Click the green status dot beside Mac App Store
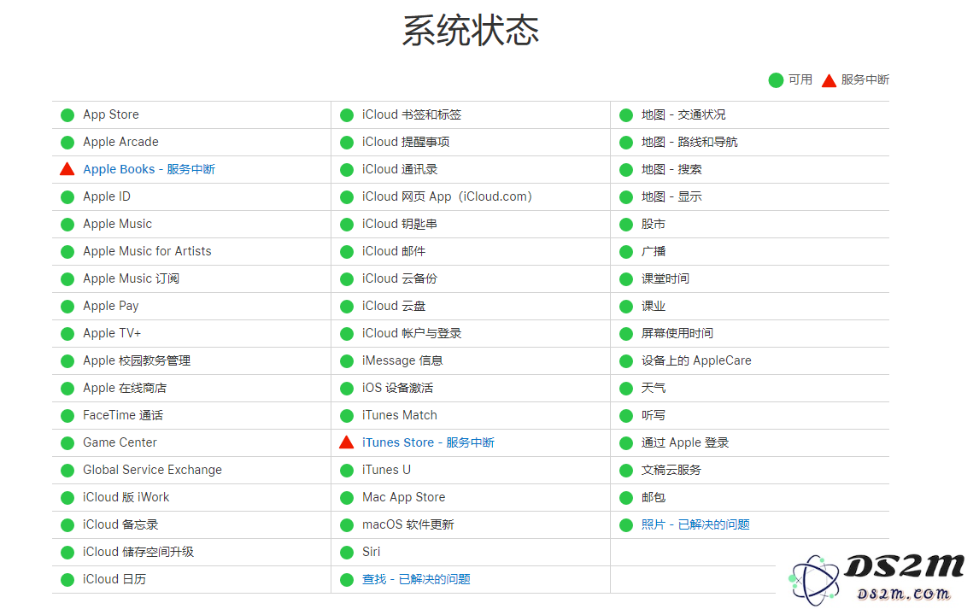Viewport: 979px width, 609px height. pos(347,498)
